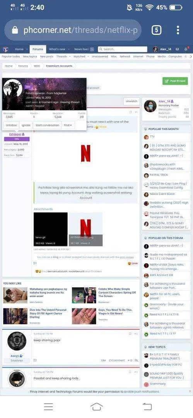Click Alex_14 avatar in navigation bar
This screenshot has height=418, width=193.
[x=155, y=49]
